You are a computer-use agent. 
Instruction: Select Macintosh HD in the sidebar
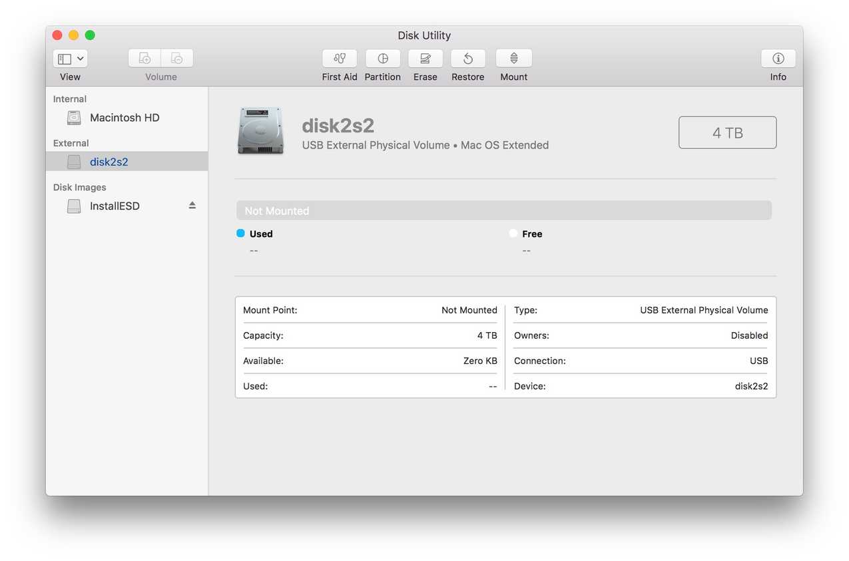pos(125,117)
